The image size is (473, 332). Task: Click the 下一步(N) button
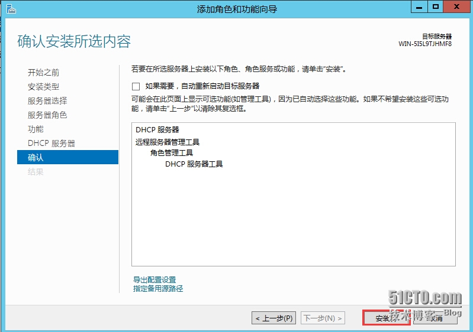point(323,318)
